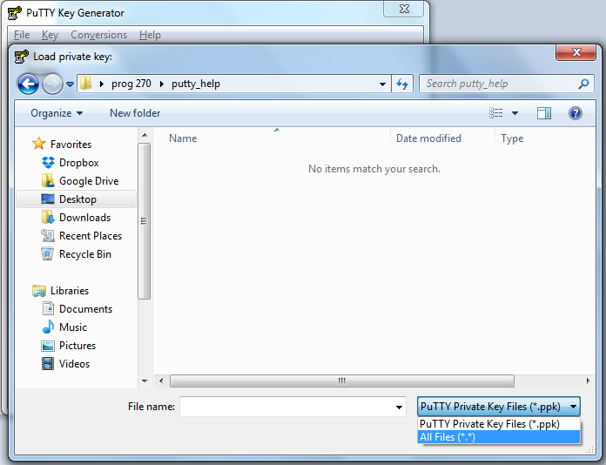This screenshot has height=465, width=606.
Task: Open the Organize menu
Action: [x=57, y=113]
